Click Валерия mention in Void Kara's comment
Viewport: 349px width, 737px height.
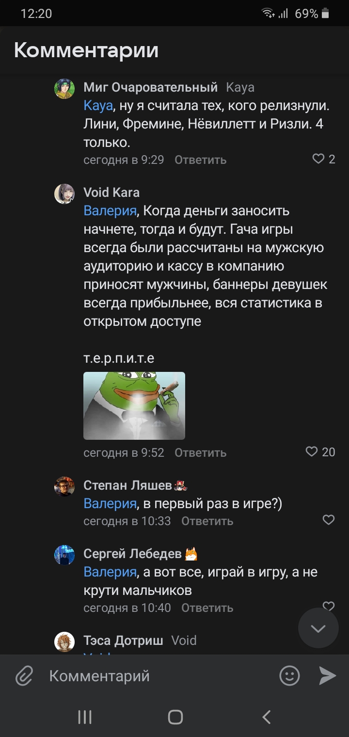(x=110, y=211)
